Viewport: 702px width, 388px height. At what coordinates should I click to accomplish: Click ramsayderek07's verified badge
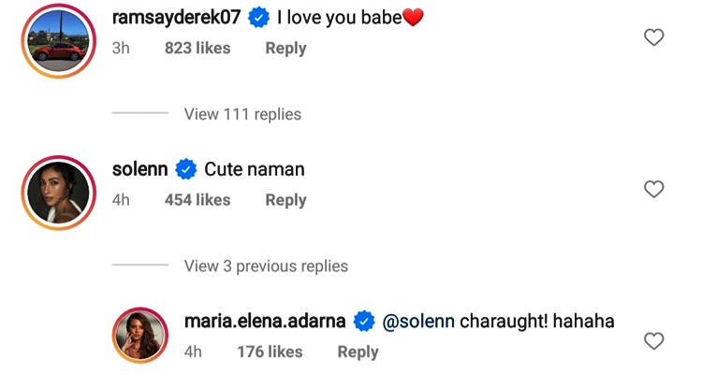tap(257, 19)
